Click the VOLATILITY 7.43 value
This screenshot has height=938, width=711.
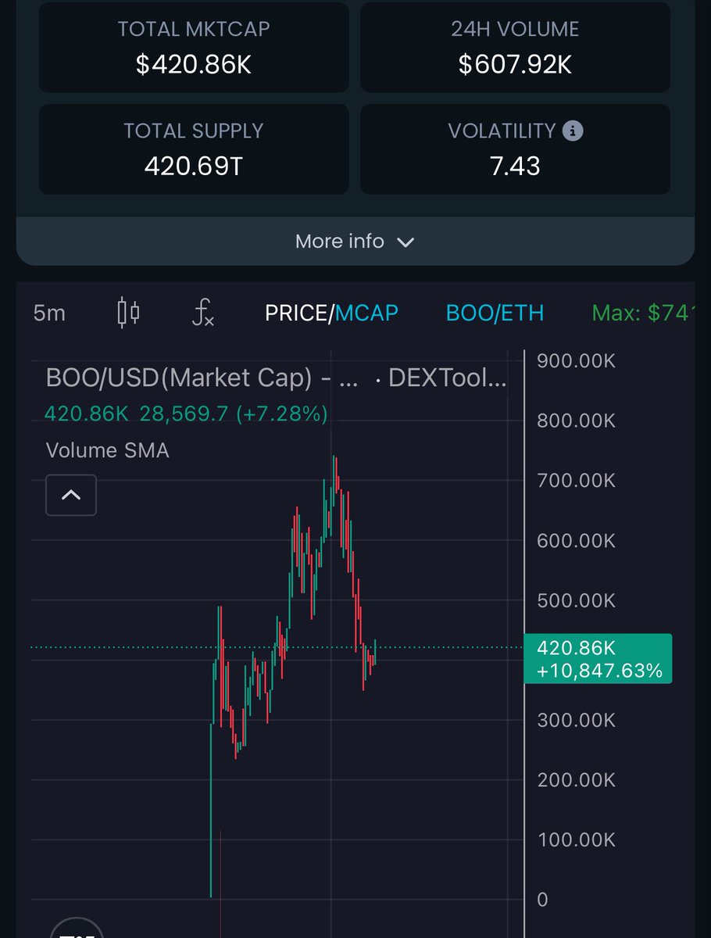tap(515, 166)
